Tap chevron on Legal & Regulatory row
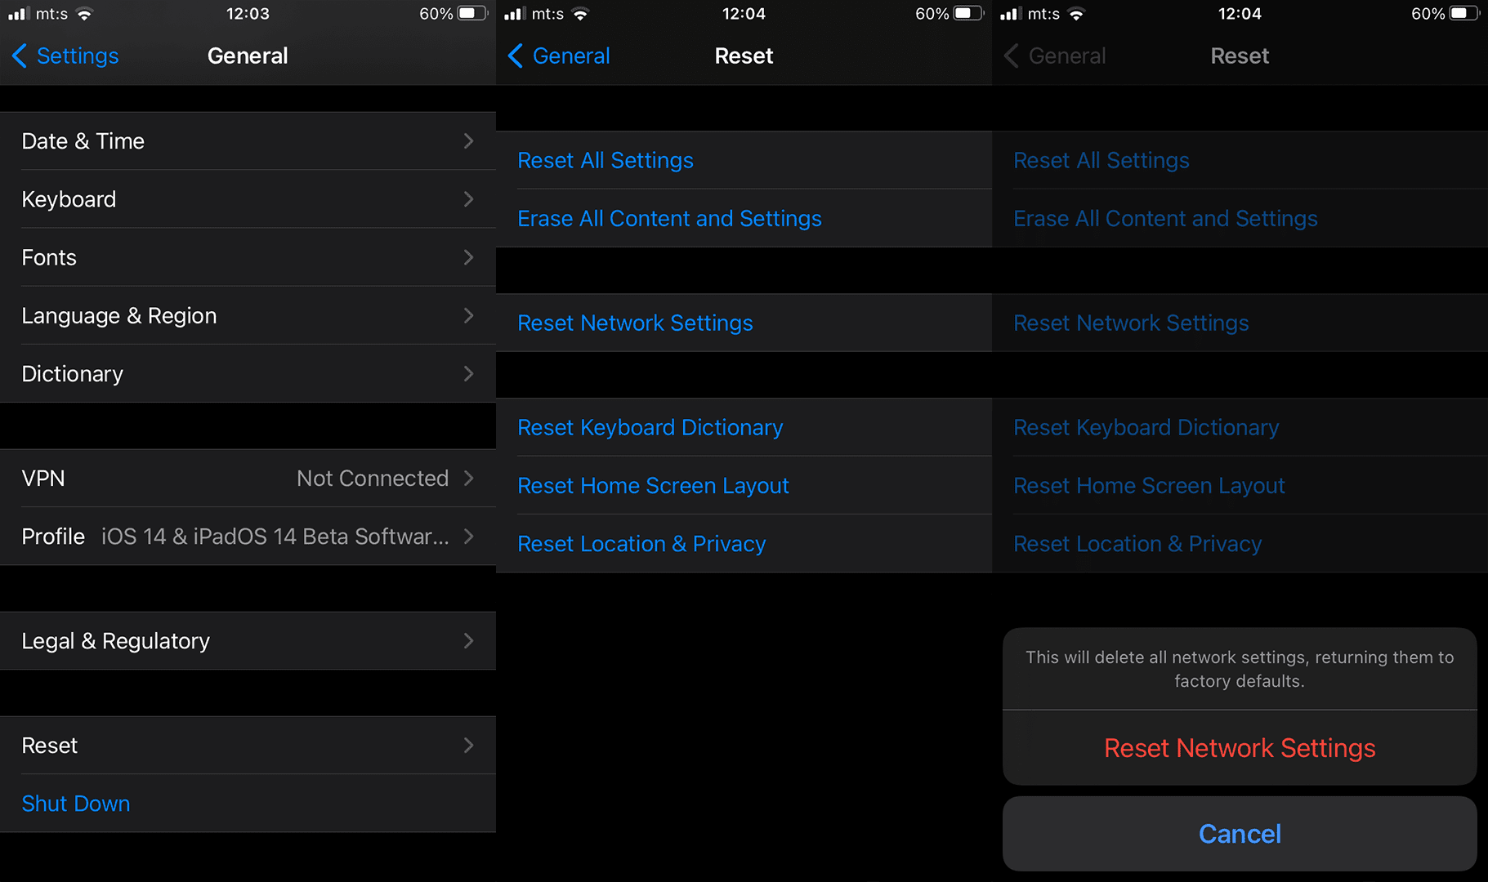Image resolution: width=1488 pixels, height=882 pixels. pyautogui.click(x=468, y=640)
